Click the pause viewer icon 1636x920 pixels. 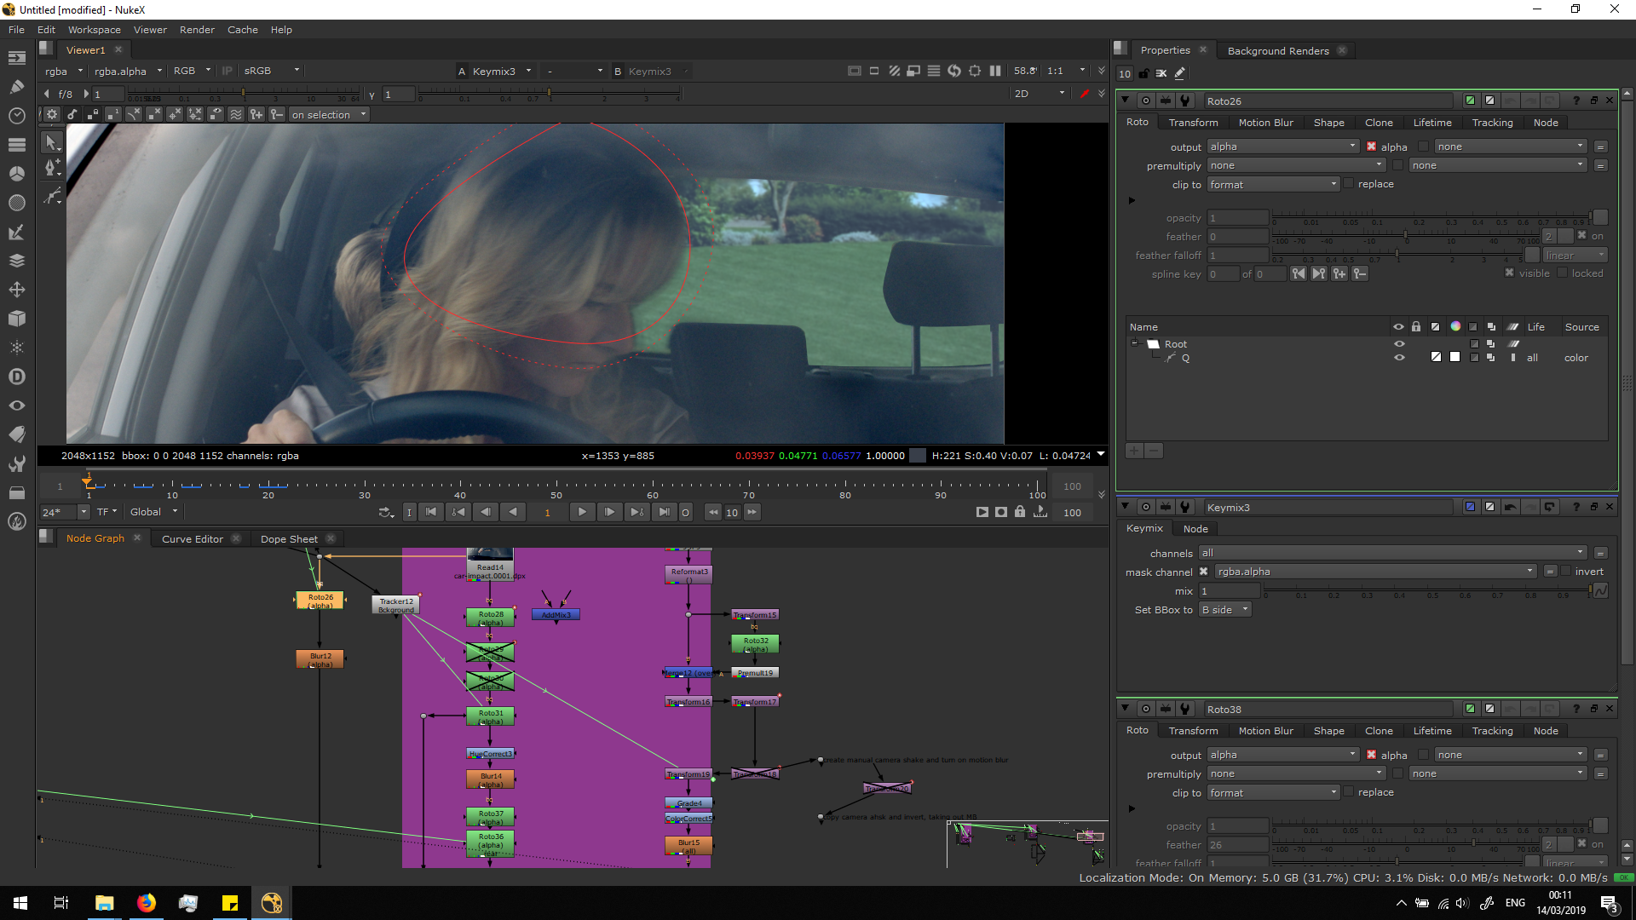coord(995,72)
